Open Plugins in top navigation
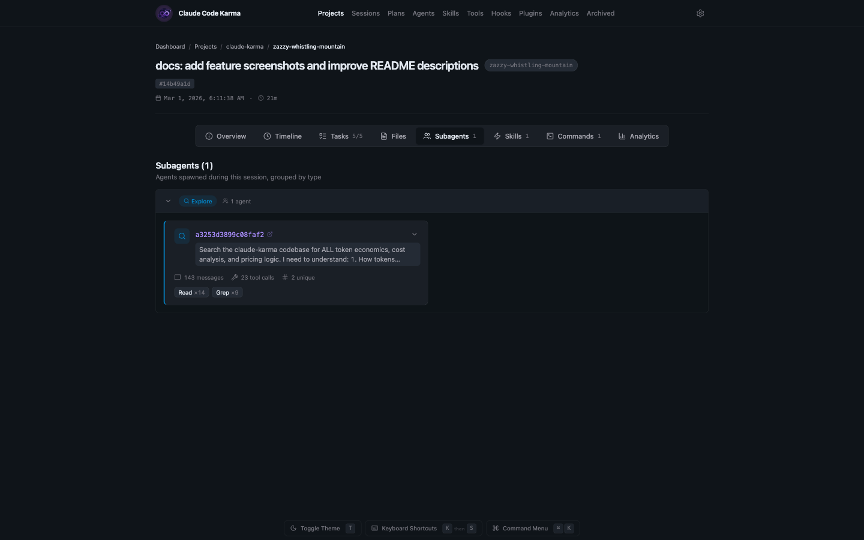Screen dimensions: 864x540 (530, 13)
